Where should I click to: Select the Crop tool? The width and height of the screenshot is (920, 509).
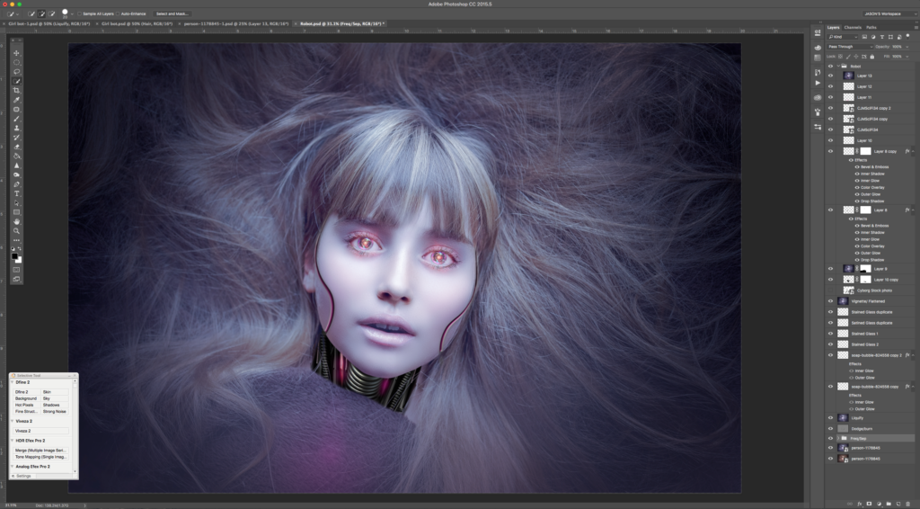[x=16, y=91]
